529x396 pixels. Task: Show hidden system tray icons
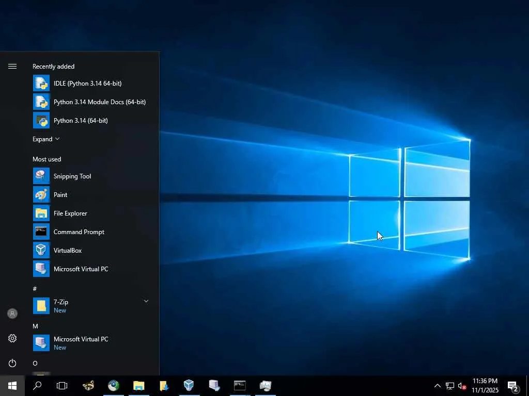click(437, 386)
